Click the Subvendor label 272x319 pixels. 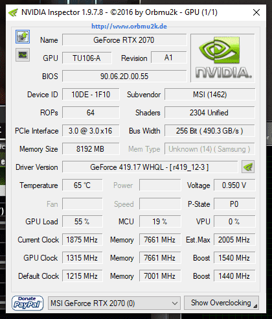click(x=144, y=95)
